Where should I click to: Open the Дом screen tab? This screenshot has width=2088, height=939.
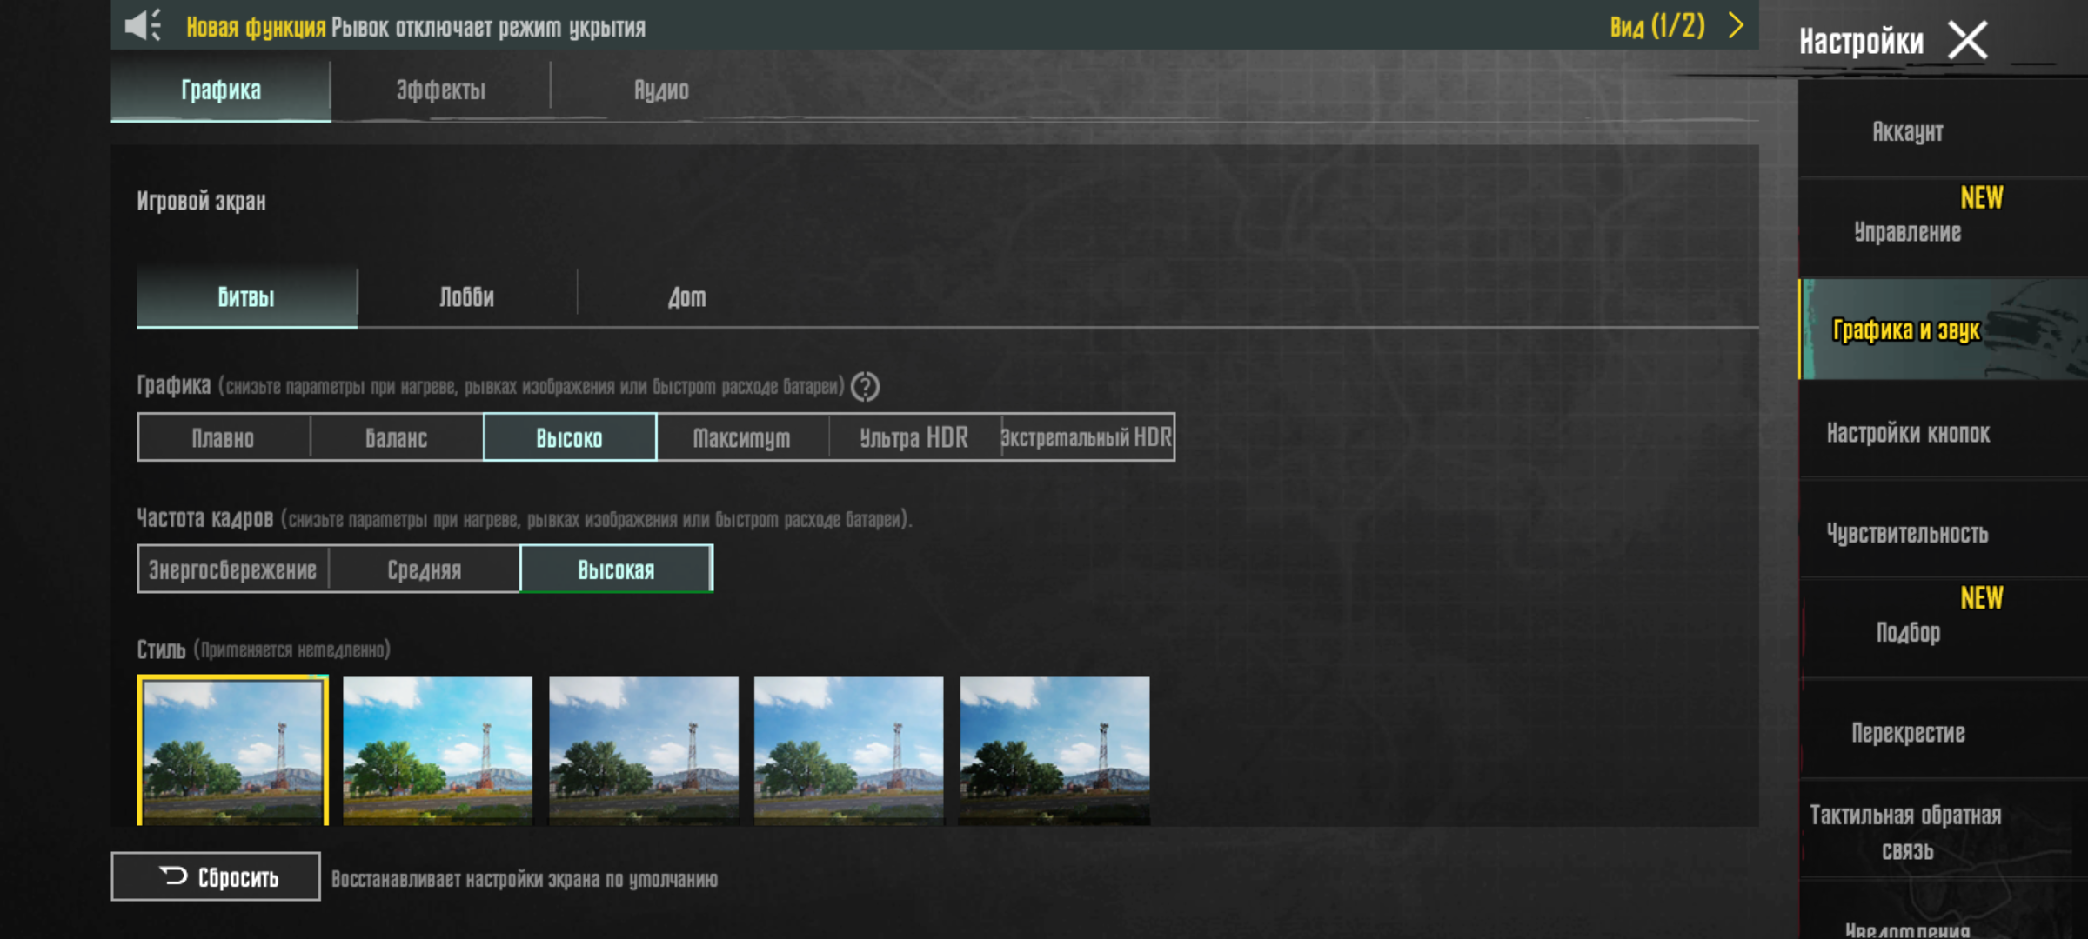point(686,297)
